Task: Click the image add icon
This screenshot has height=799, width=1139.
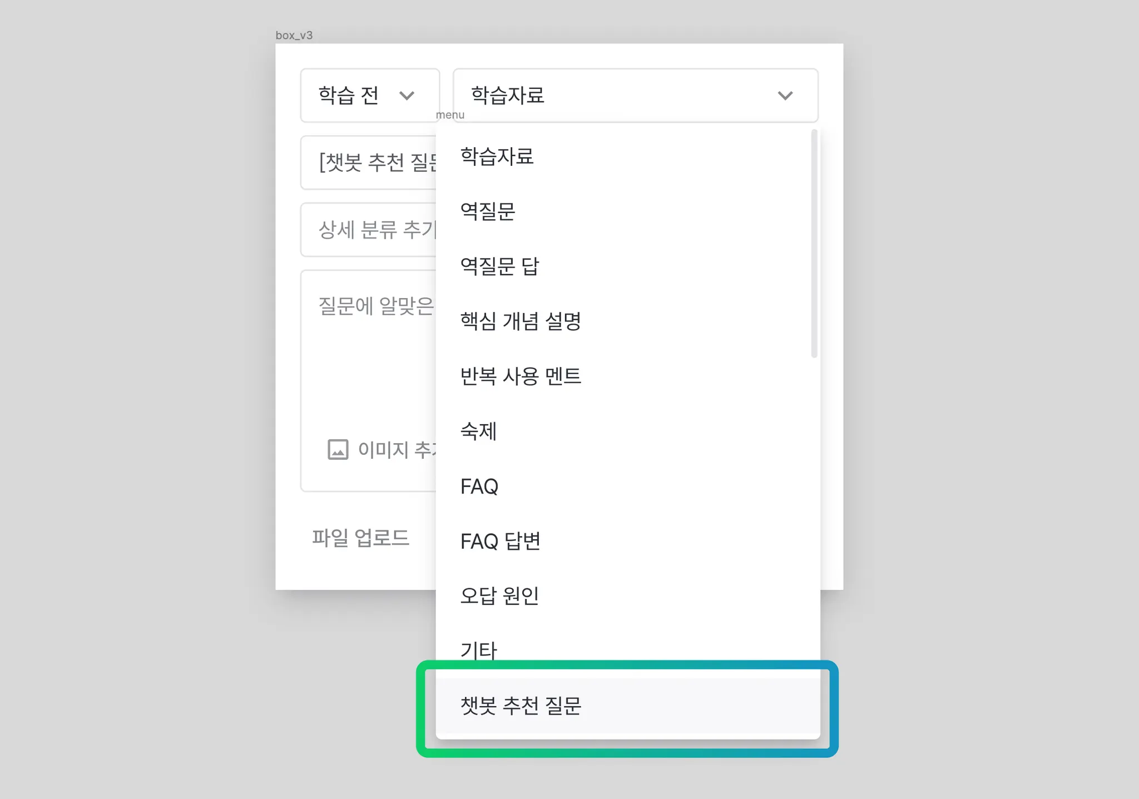Action: click(x=338, y=449)
